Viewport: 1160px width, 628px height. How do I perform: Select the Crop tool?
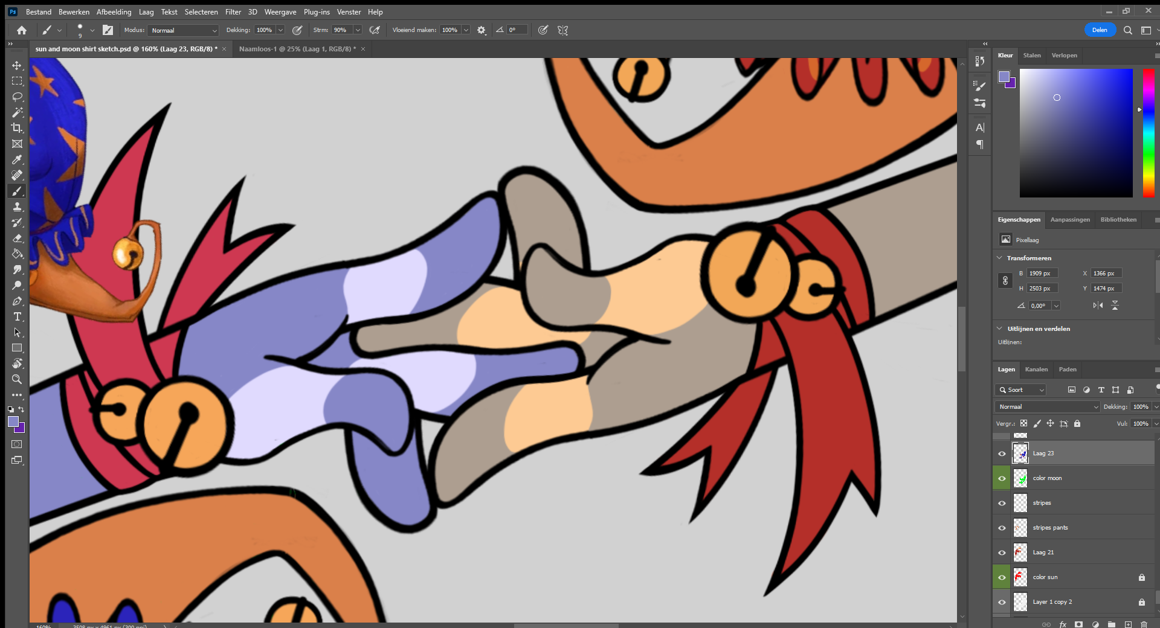pyautogui.click(x=17, y=128)
